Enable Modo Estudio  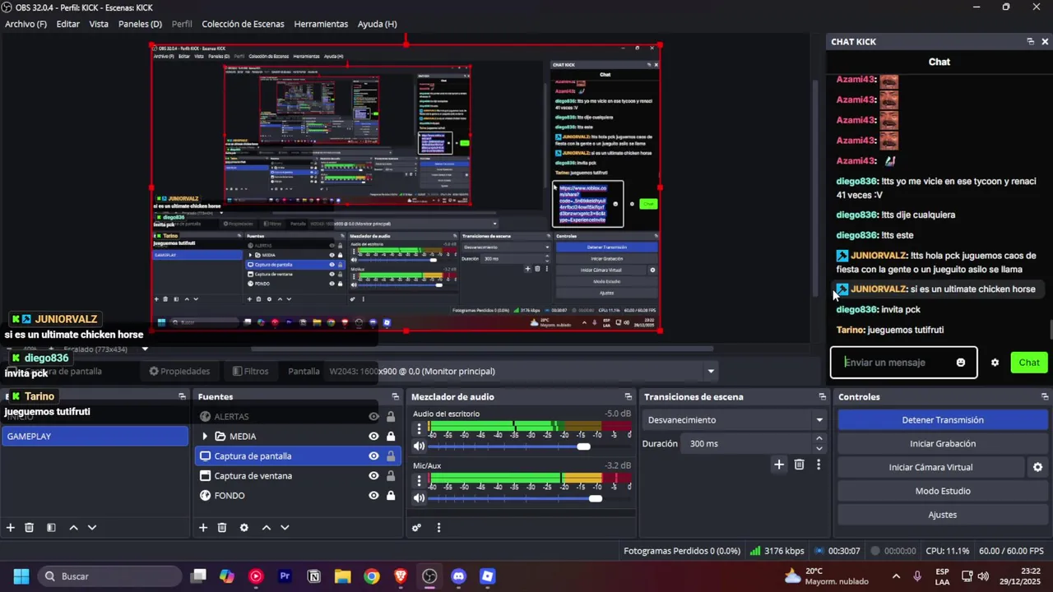(x=943, y=491)
